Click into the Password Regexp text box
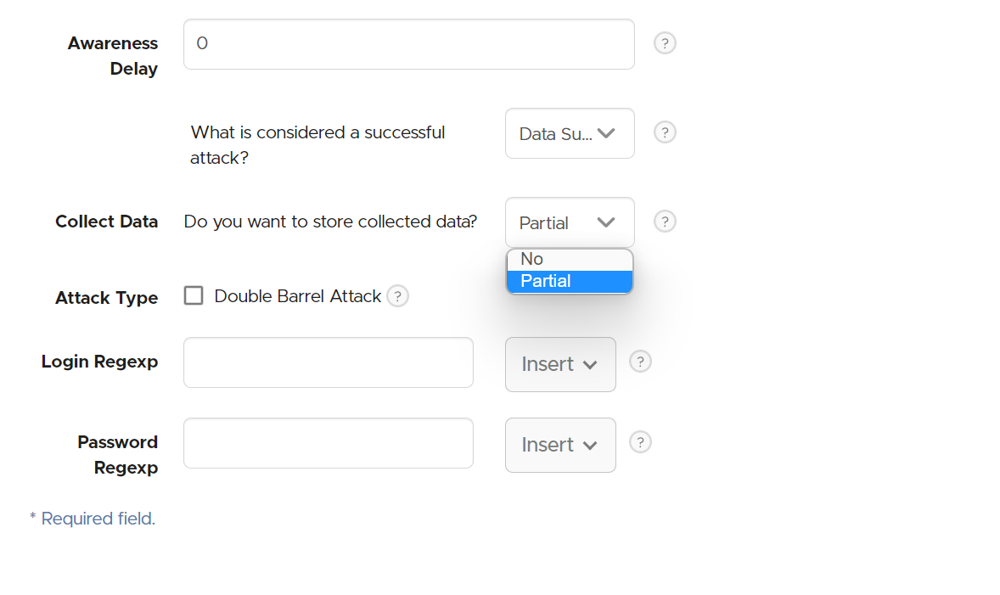 329,443
